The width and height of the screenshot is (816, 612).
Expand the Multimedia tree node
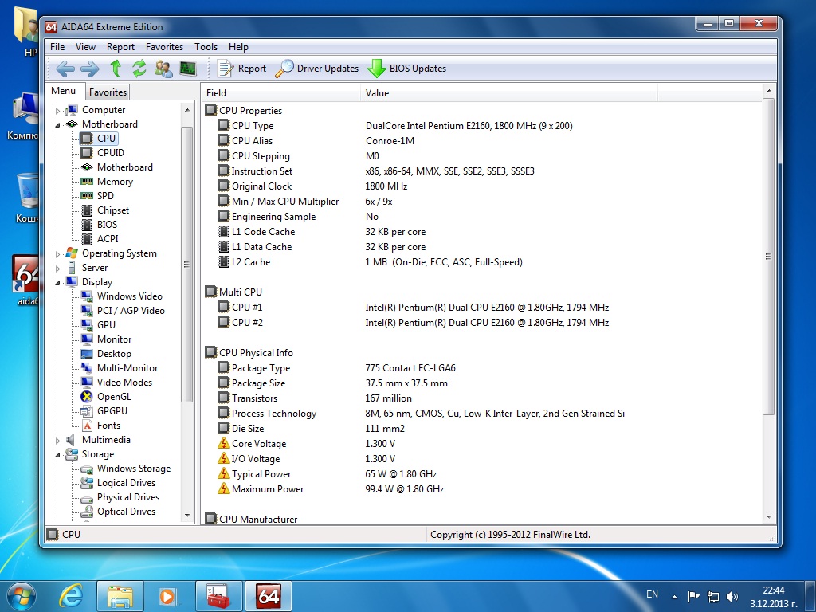(x=57, y=440)
